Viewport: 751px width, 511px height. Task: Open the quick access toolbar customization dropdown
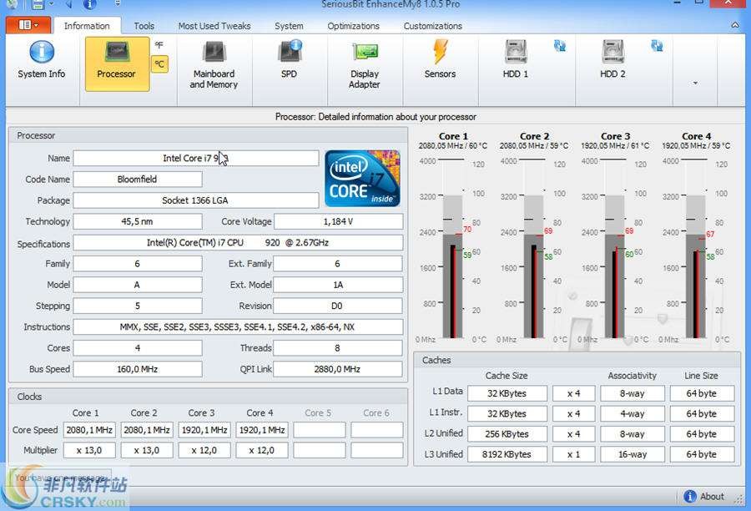pyautogui.click(x=117, y=4)
